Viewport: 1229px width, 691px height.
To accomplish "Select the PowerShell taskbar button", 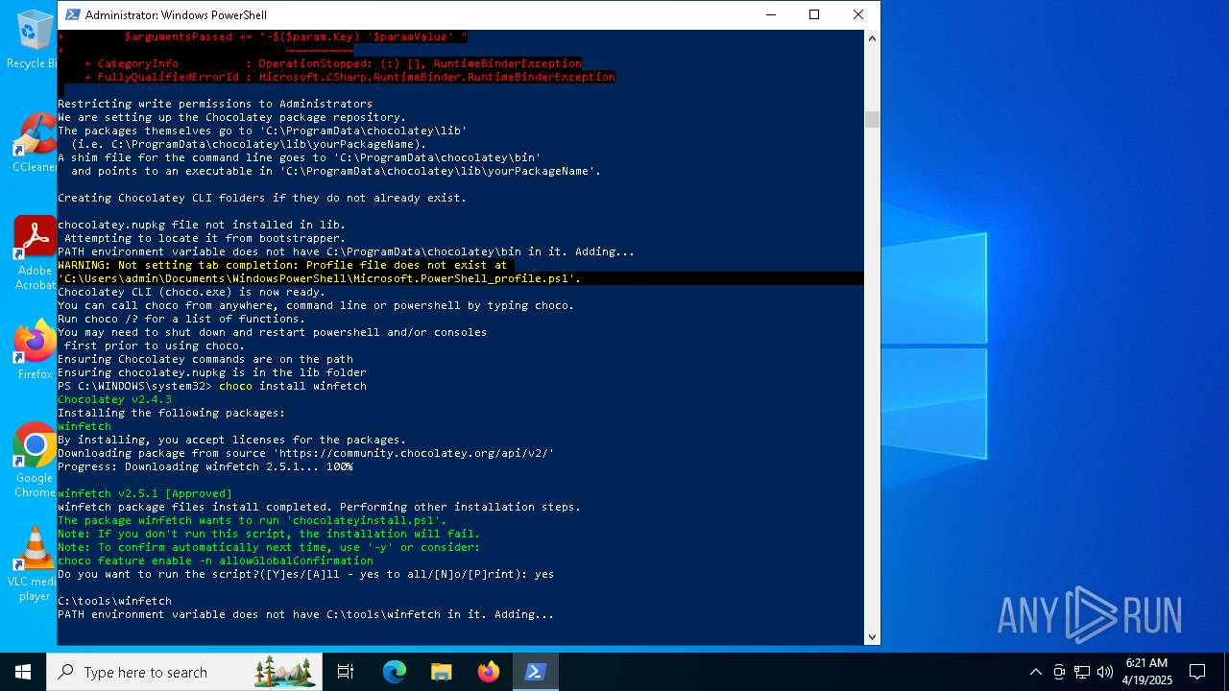I will tap(536, 672).
